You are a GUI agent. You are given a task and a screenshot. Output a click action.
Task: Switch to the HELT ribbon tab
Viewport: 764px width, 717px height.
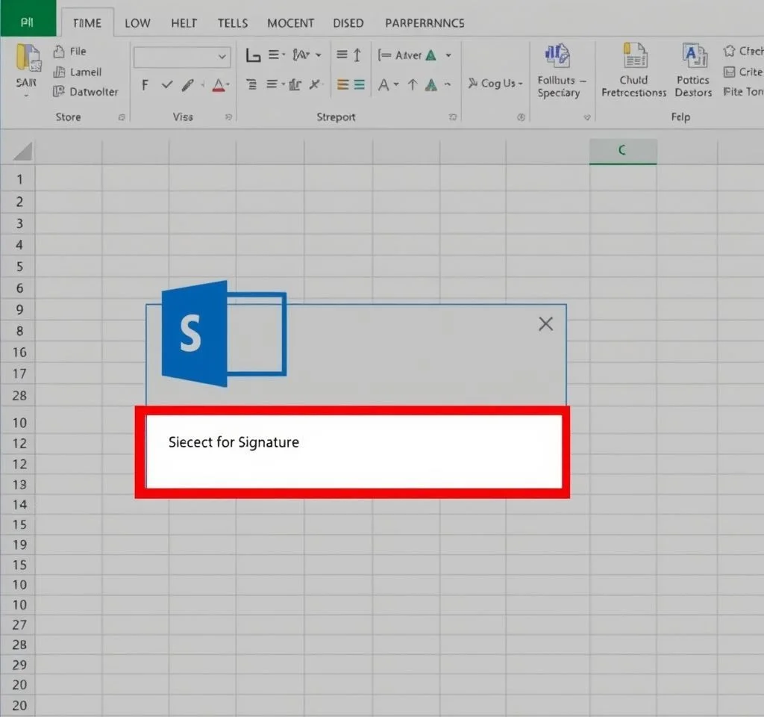[x=184, y=23]
